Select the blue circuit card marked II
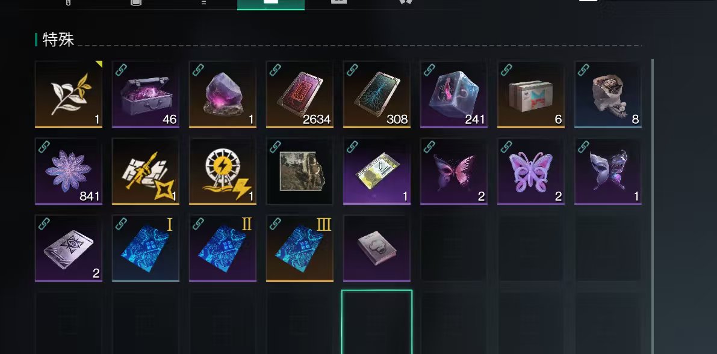The width and height of the screenshot is (717, 354). click(223, 248)
